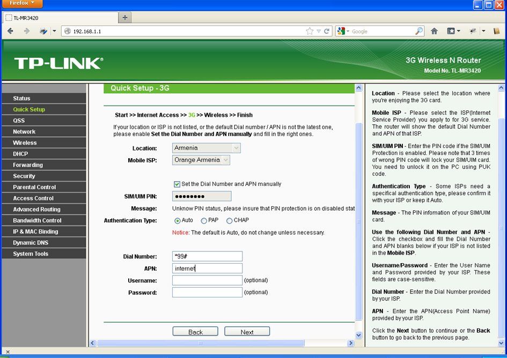Click the site identity globe icon
The width and height of the screenshot is (507, 358).
click(68, 31)
